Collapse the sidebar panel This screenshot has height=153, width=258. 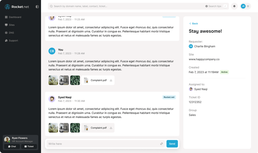pos(37,7)
